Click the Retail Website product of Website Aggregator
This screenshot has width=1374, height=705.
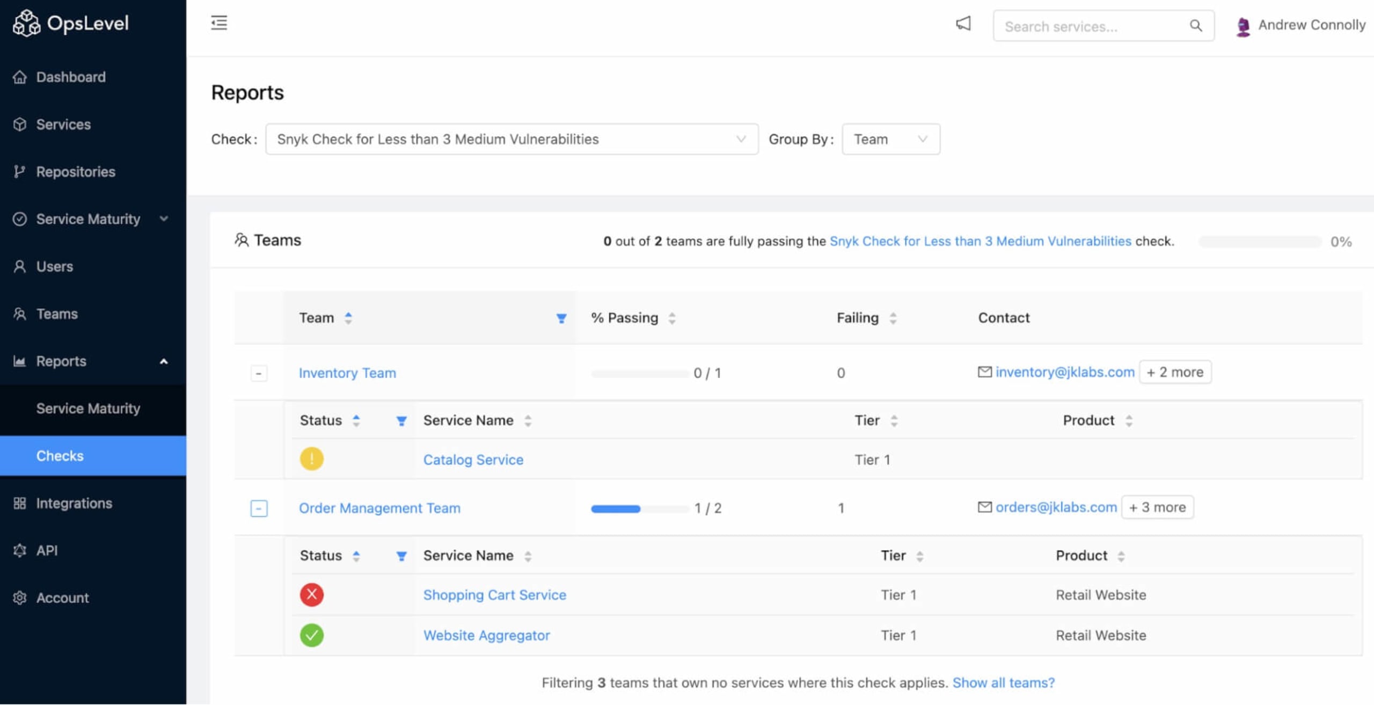tap(1101, 635)
